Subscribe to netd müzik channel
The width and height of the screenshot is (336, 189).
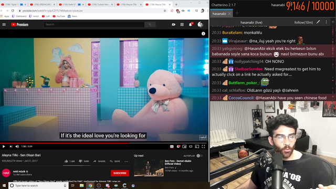pos(120,173)
